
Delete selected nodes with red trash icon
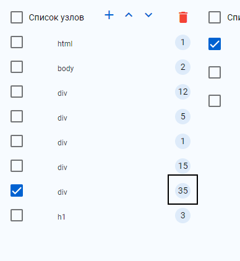tap(183, 17)
